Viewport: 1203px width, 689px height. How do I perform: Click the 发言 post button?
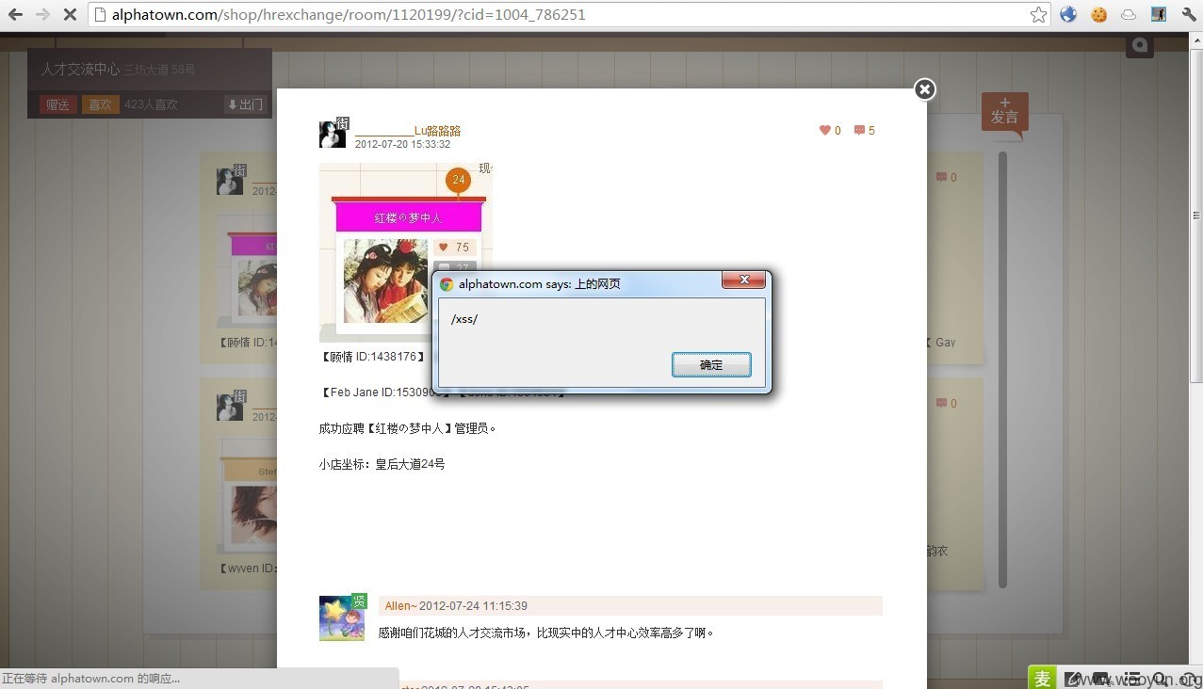point(1005,114)
